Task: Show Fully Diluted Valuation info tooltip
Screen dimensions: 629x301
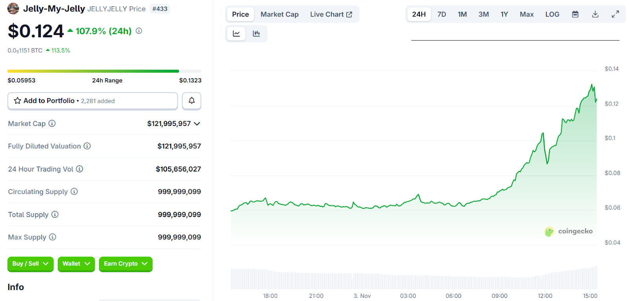Action: [87, 146]
